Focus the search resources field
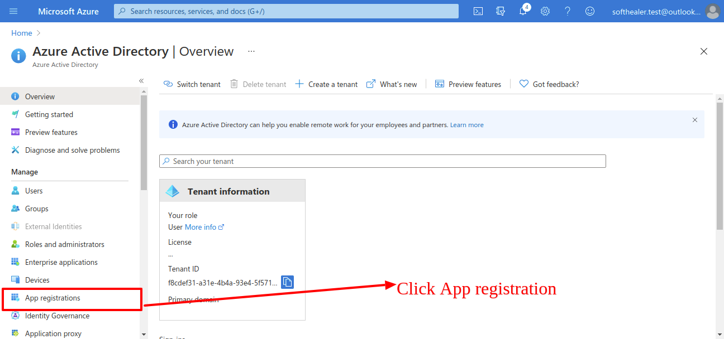The width and height of the screenshot is (724, 339). (x=286, y=11)
